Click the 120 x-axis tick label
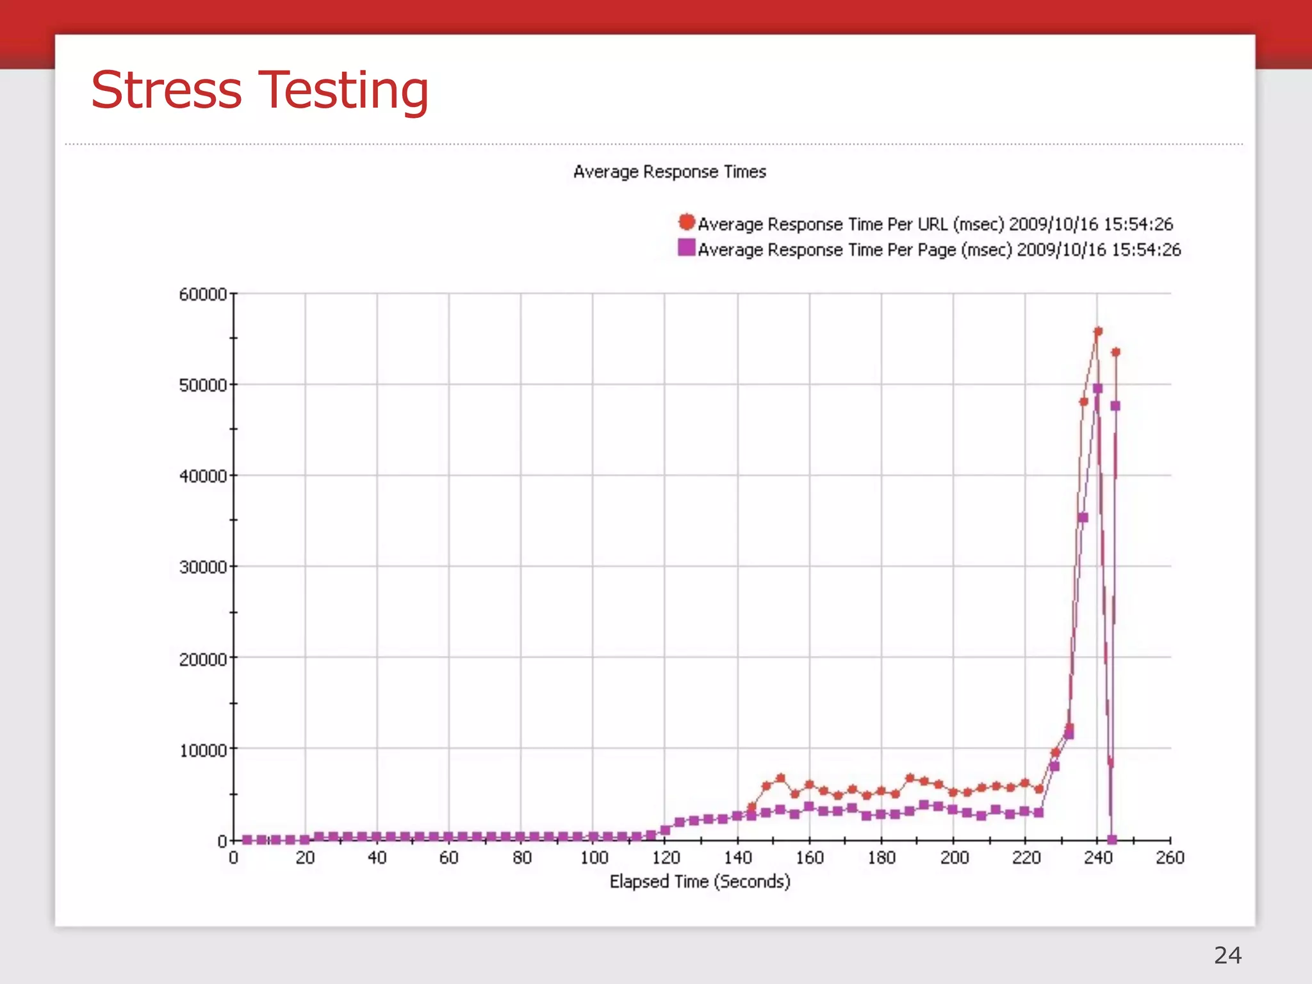Image resolution: width=1312 pixels, height=984 pixels. tap(666, 858)
